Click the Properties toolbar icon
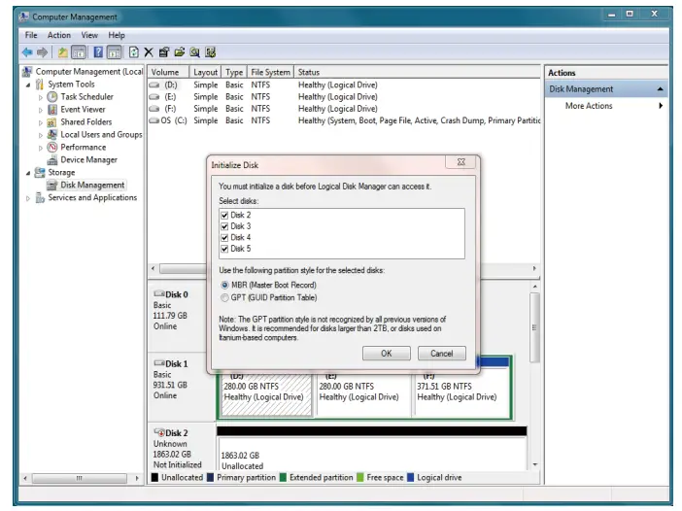 pos(164,52)
